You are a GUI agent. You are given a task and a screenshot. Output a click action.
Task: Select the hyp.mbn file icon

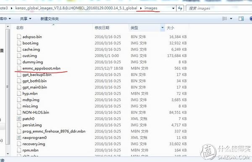pos(19,93)
